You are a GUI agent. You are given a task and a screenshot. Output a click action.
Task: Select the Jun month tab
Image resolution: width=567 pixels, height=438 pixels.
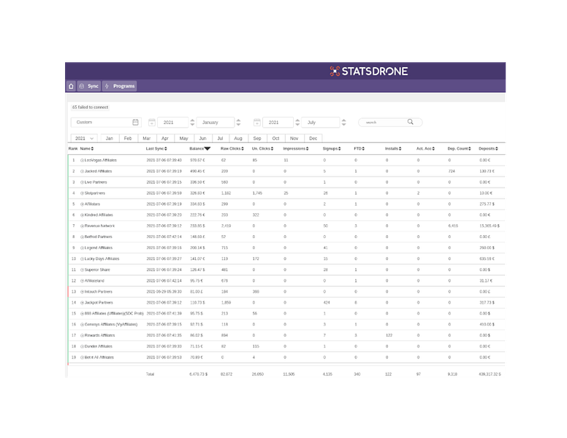click(x=202, y=139)
